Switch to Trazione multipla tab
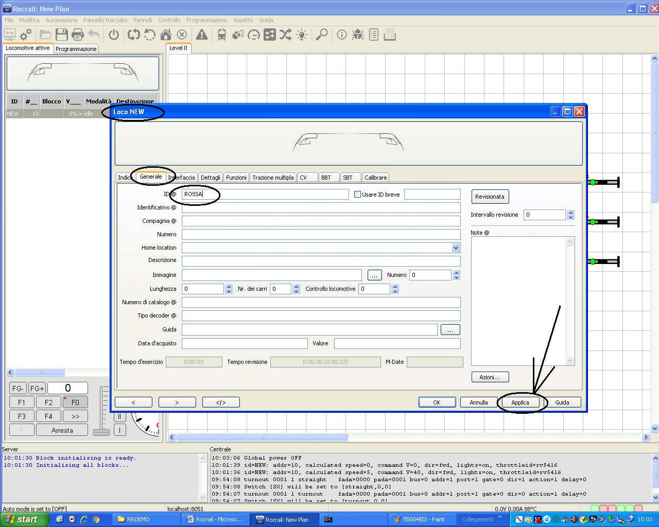659x527 pixels. (x=273, y=178)
